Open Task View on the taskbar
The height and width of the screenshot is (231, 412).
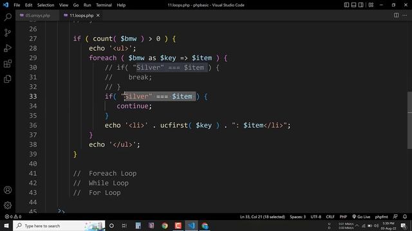click(124, 226)
